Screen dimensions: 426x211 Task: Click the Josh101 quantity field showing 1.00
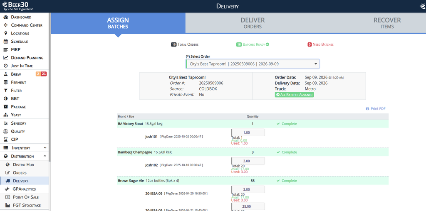click(248, 132)
